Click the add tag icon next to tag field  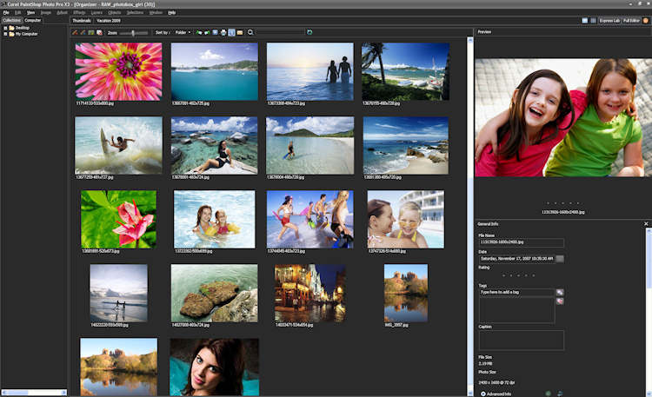point(560,293)
